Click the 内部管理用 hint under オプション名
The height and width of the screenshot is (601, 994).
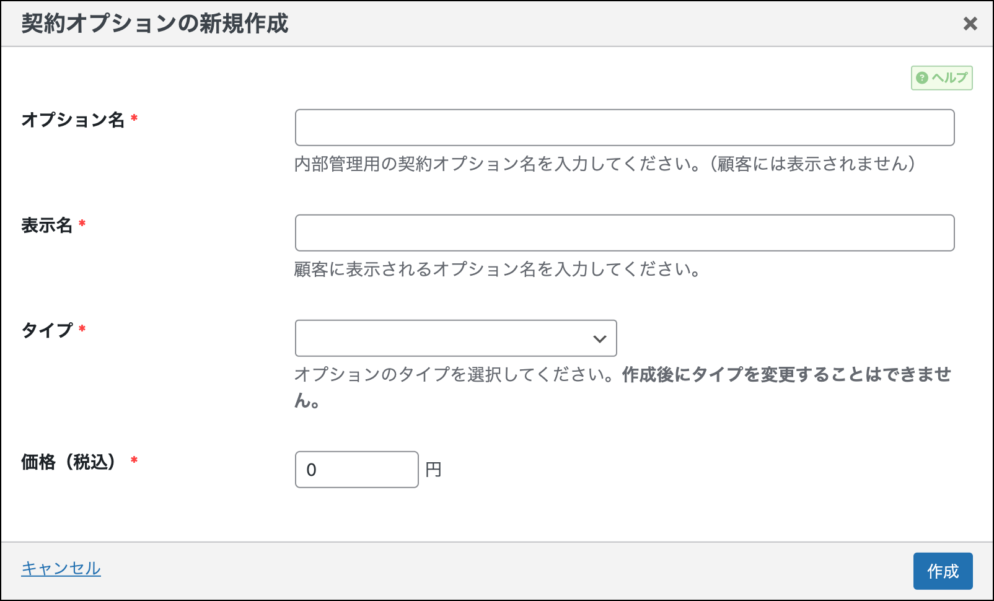tap(604, 164)
